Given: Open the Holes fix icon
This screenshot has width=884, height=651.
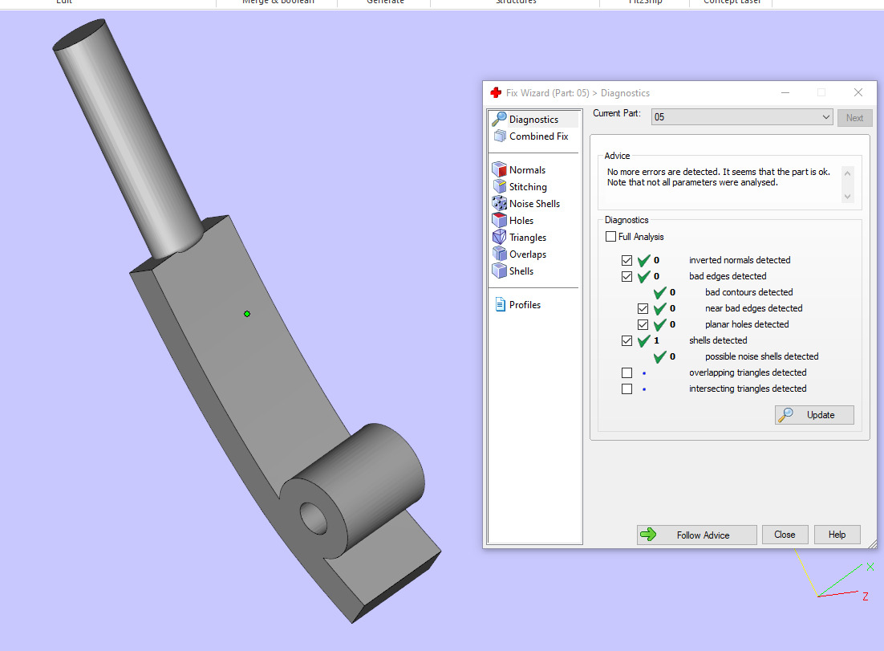Looking at the screenshot, I should coord(500,220).
